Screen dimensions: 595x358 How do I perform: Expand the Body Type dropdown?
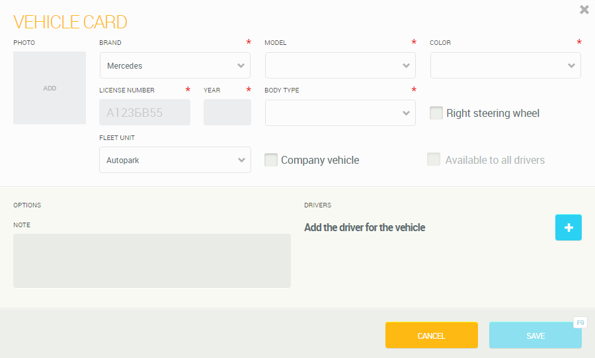[340, 113]
